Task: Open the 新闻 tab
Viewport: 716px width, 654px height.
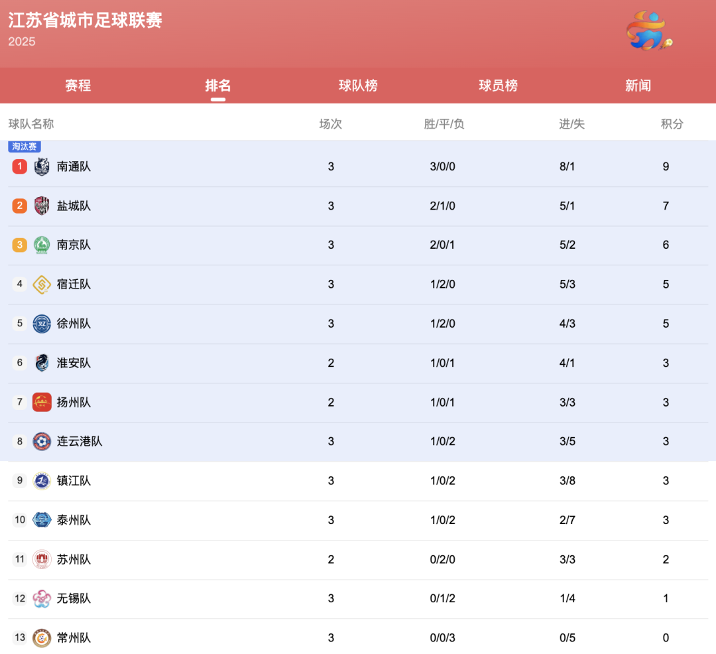Action: 638,86
